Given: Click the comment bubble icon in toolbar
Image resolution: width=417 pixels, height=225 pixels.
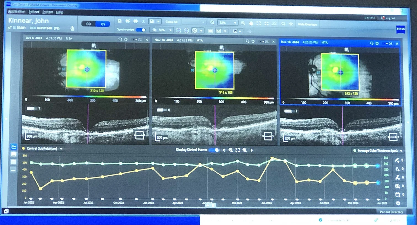Looking at the screenshot, I should pos(283,24).
